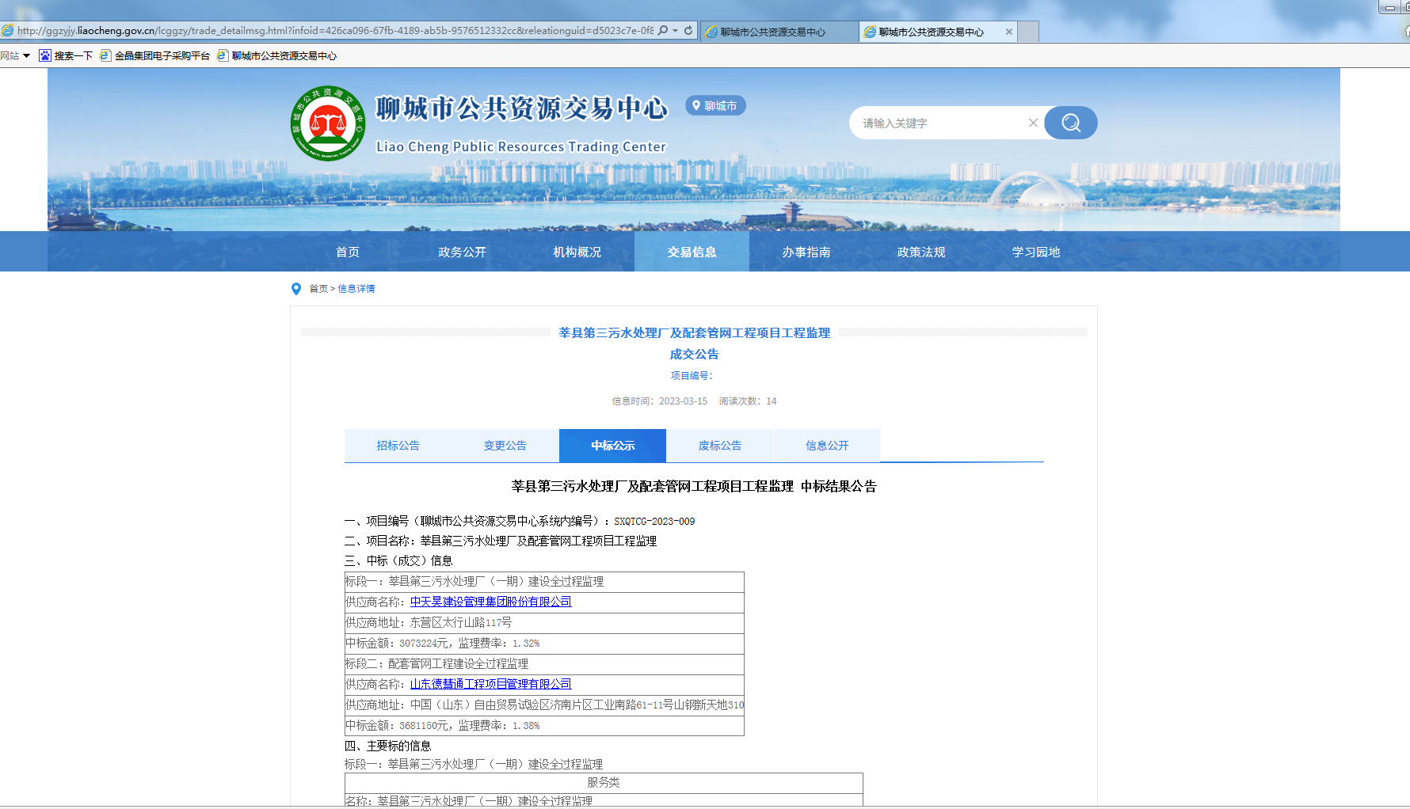Click the 聊城市 location badge next to the title
Viewport: 1410px width, 809px height.
[x=715, y=104]
